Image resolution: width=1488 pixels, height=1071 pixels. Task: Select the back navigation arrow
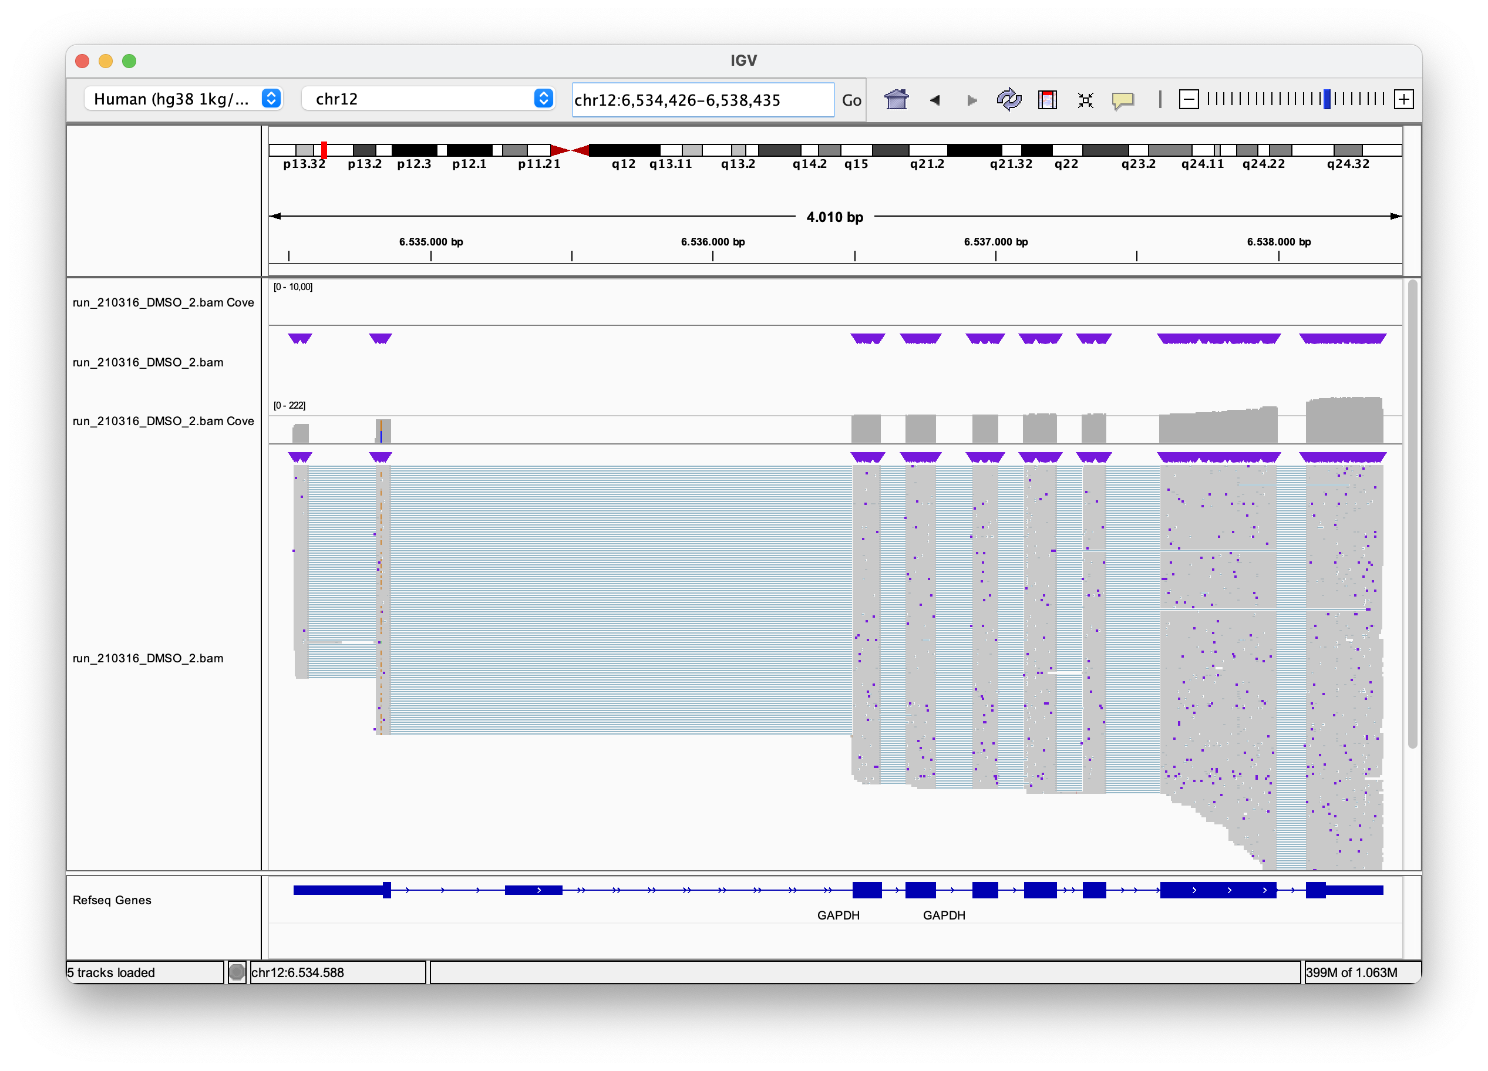click(934, 100)
